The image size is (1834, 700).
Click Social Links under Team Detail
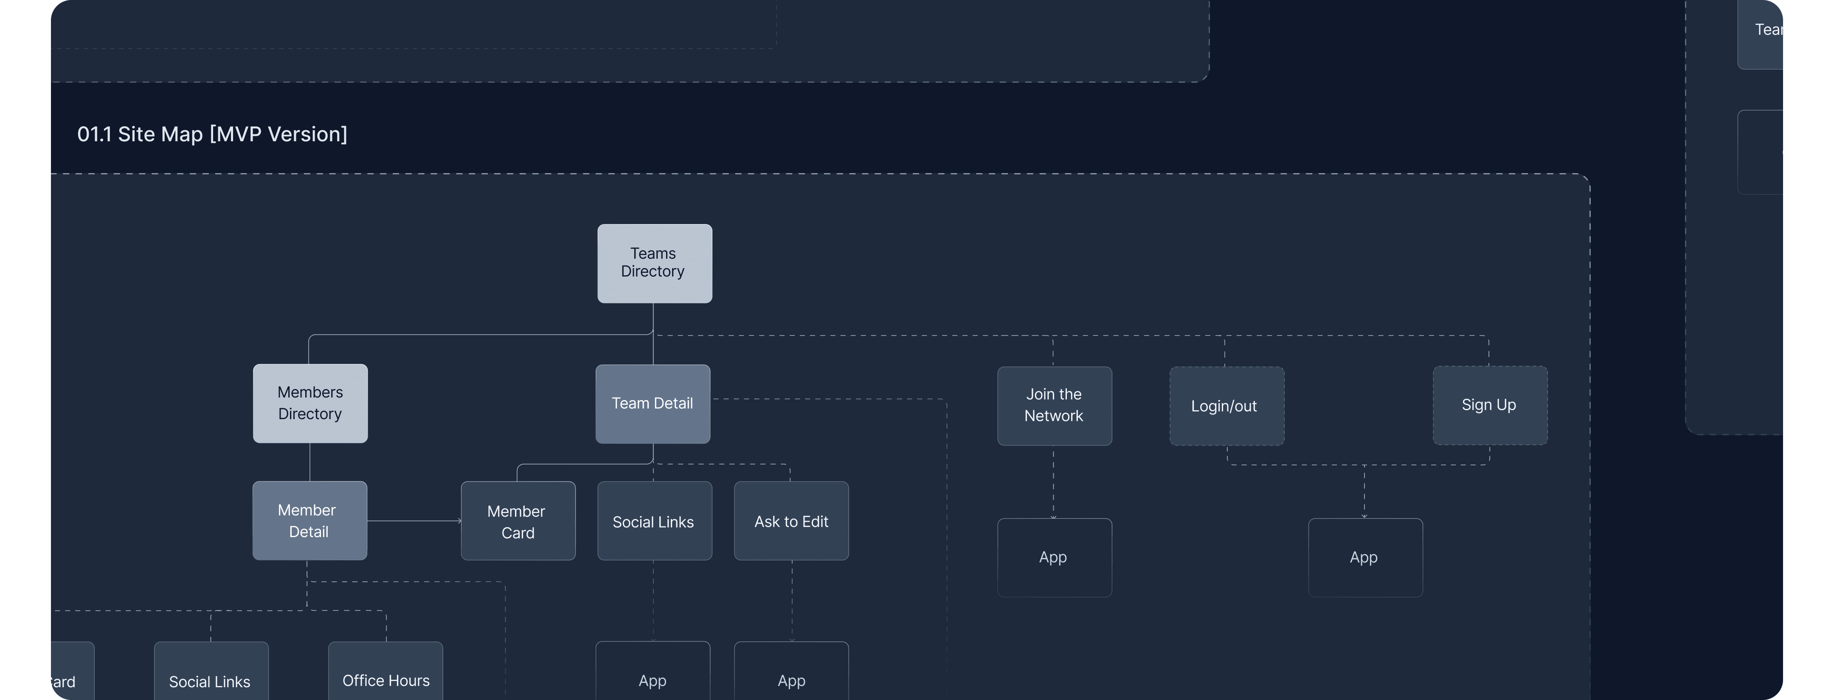[654, 521]
